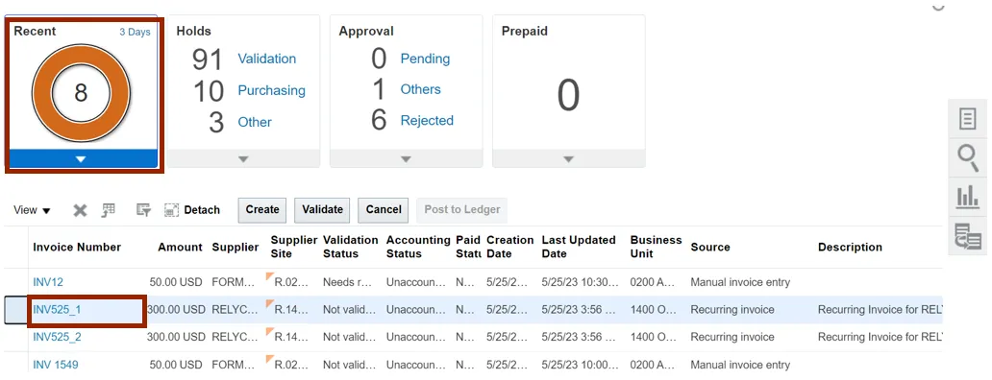This screenshot has height=380, width=992.
Task: Open the document tasks panel icon
Action: point(967,119)
